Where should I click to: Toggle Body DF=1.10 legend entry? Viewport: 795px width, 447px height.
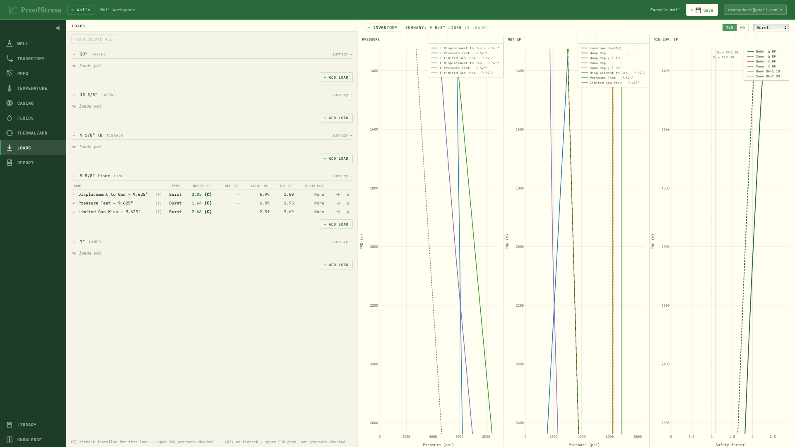[x=764, y=72]
